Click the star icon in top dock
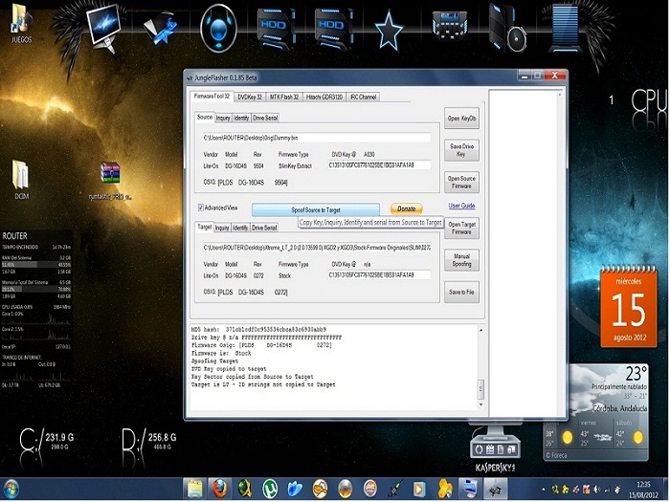The image size is (670, 502). (388, 30)
